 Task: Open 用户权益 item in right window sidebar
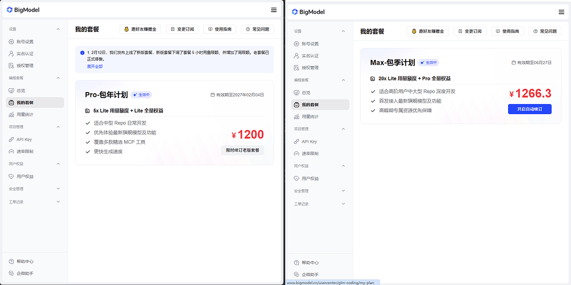[x=320, y=179]
